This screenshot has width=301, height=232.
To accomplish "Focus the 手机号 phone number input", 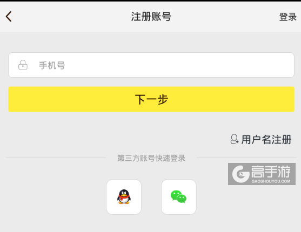I will coord(151,65).
